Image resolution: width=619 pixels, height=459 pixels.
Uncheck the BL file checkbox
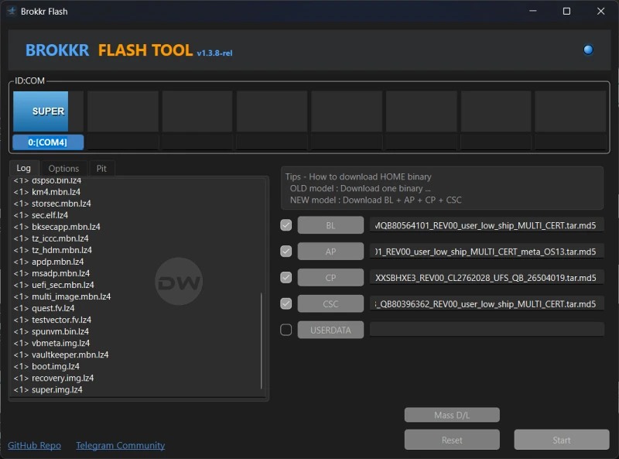(x=286, y=225)
